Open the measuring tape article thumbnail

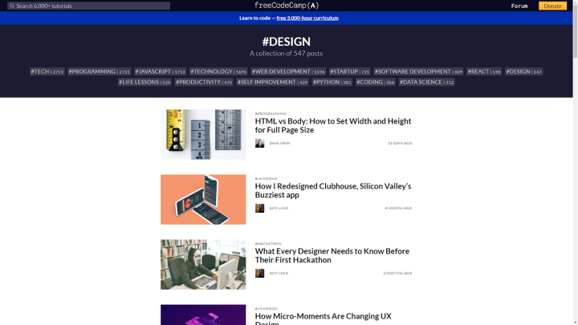[203, 135]
